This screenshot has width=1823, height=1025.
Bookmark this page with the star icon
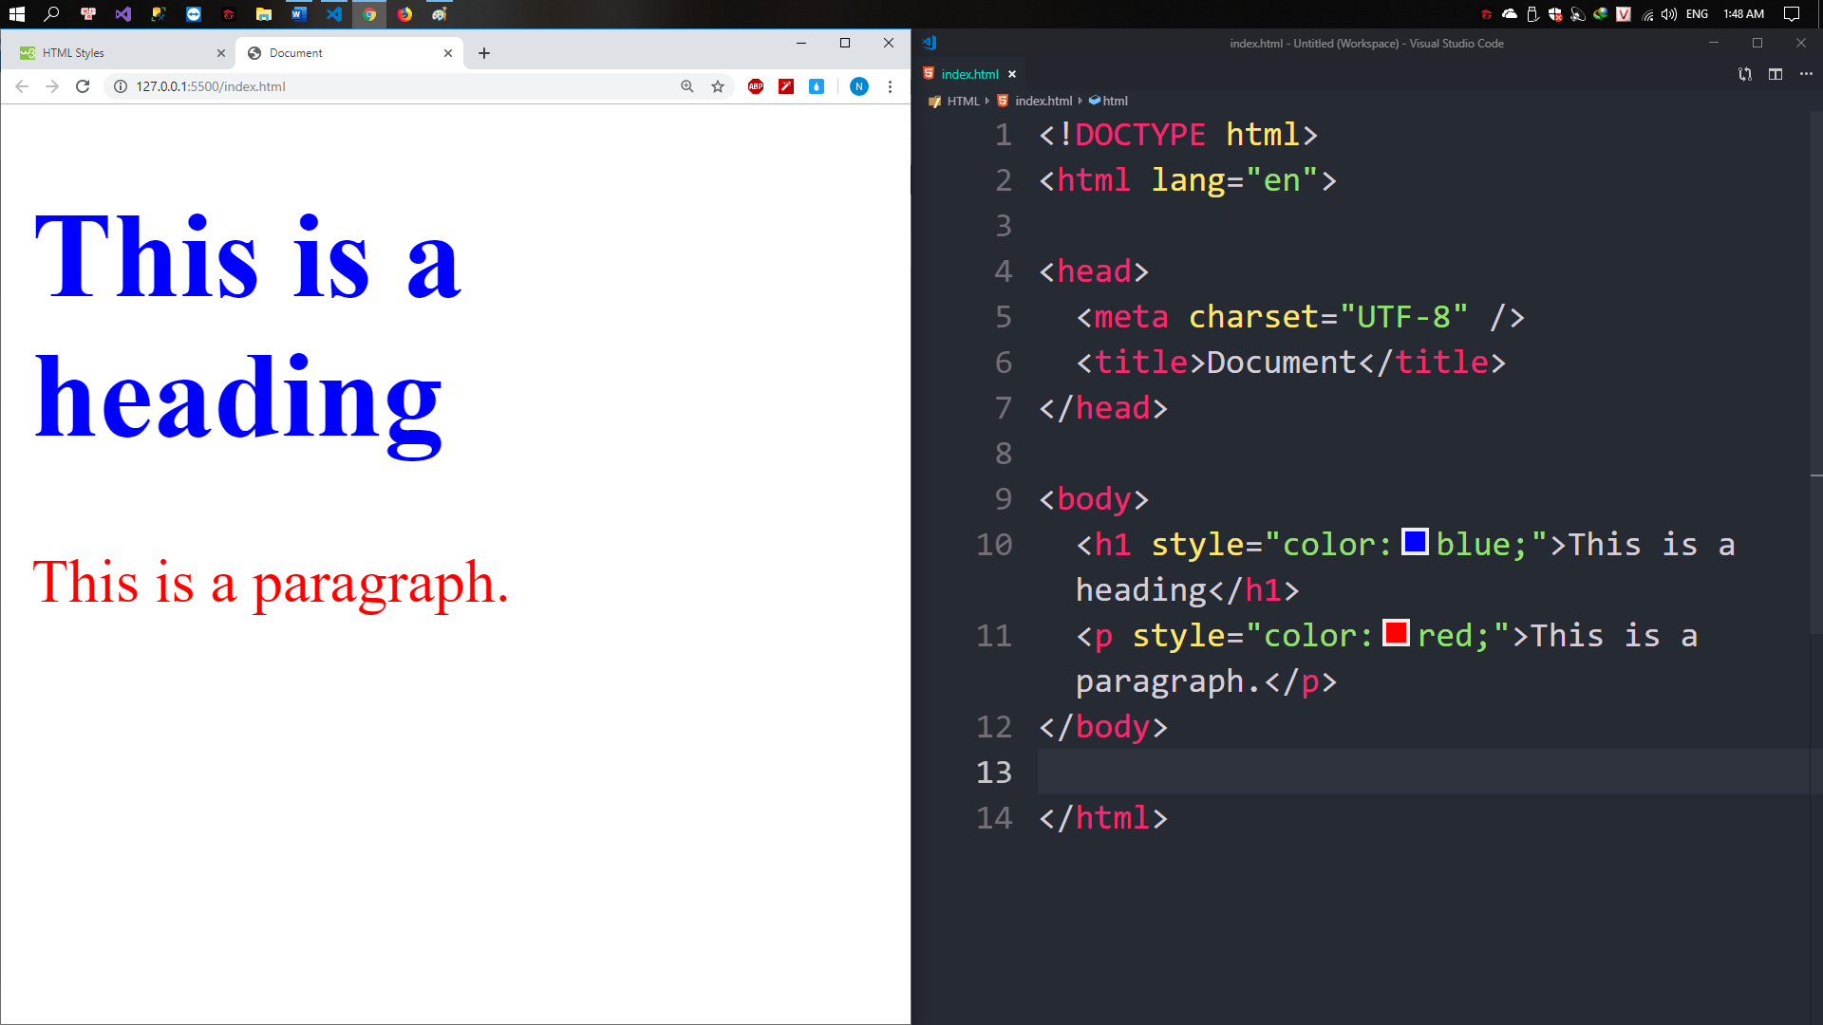tap(718, 86)
